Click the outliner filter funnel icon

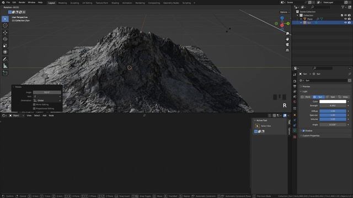pos(343,7)
